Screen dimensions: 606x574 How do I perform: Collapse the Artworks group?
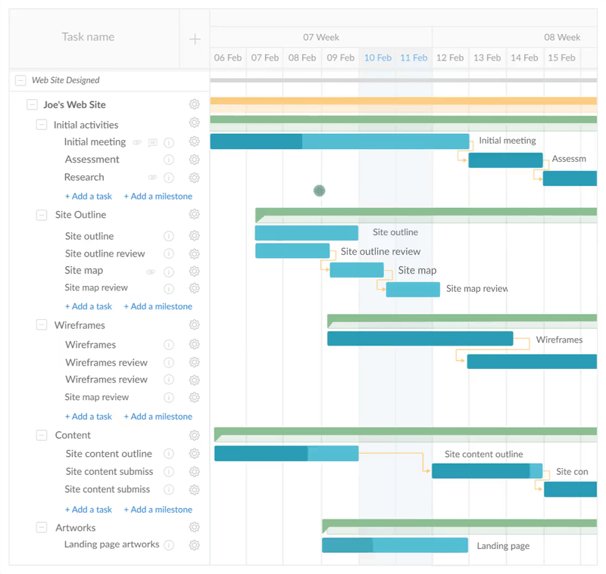click(42, 527)
